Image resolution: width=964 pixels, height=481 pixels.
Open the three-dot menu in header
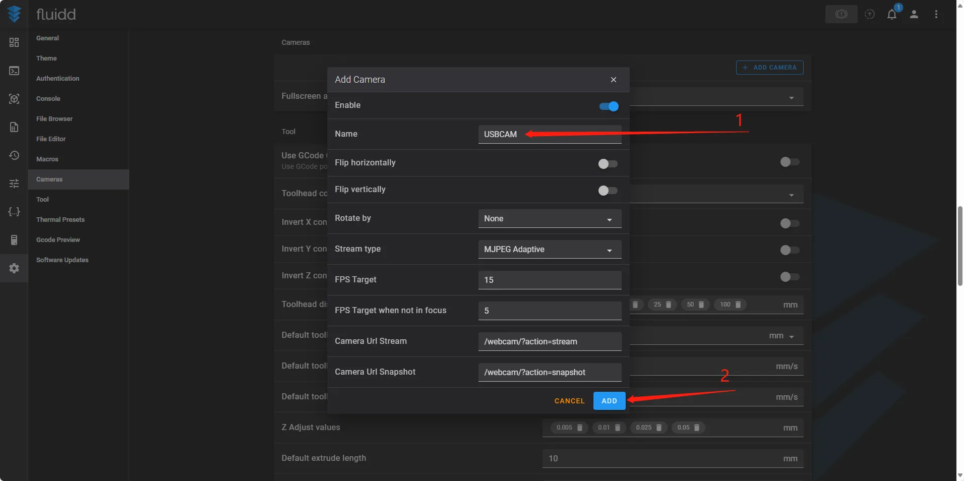(x=936, y=15)
